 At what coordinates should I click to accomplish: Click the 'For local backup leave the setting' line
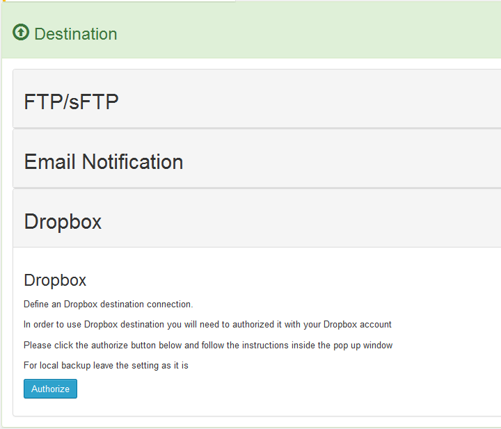tap(106, 366)
